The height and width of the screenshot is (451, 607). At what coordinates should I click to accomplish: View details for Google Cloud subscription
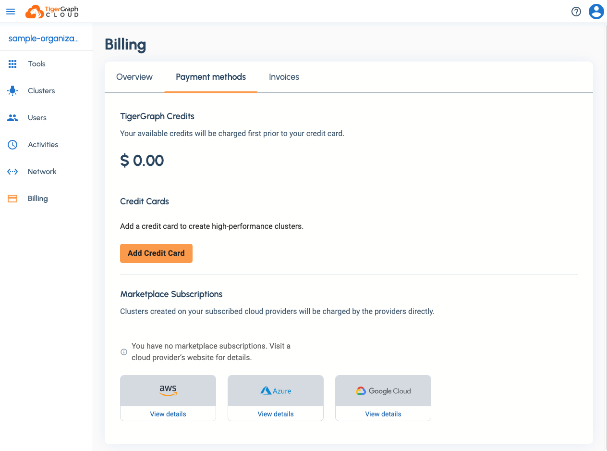(x=383, y=414)
